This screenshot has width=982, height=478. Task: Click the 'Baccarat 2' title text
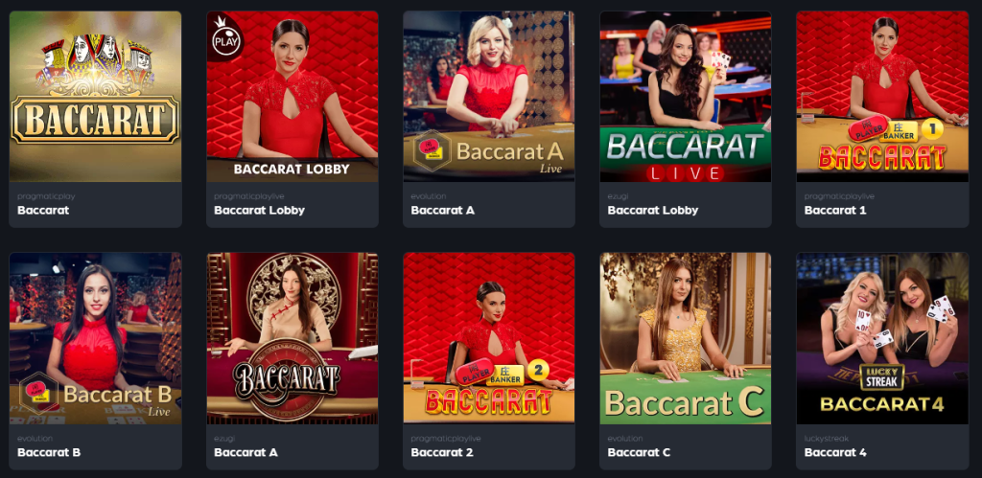[x=441, y=452]
